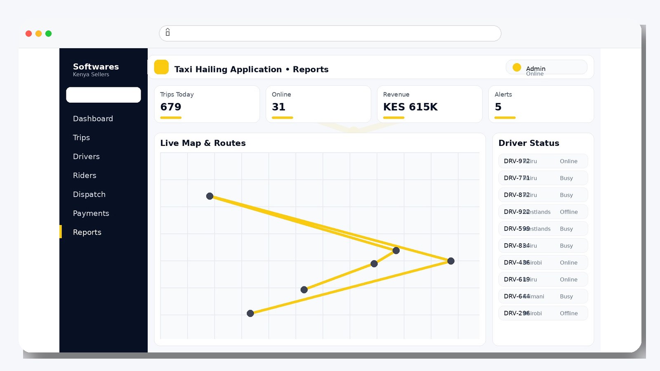This screenshot has width=660, height=371.
Task: Click the rightmost map route marker
Action: [451, 261]
